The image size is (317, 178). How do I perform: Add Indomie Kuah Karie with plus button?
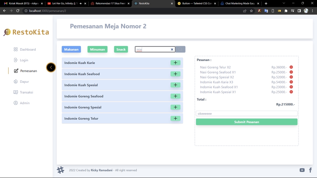[175, 63]
